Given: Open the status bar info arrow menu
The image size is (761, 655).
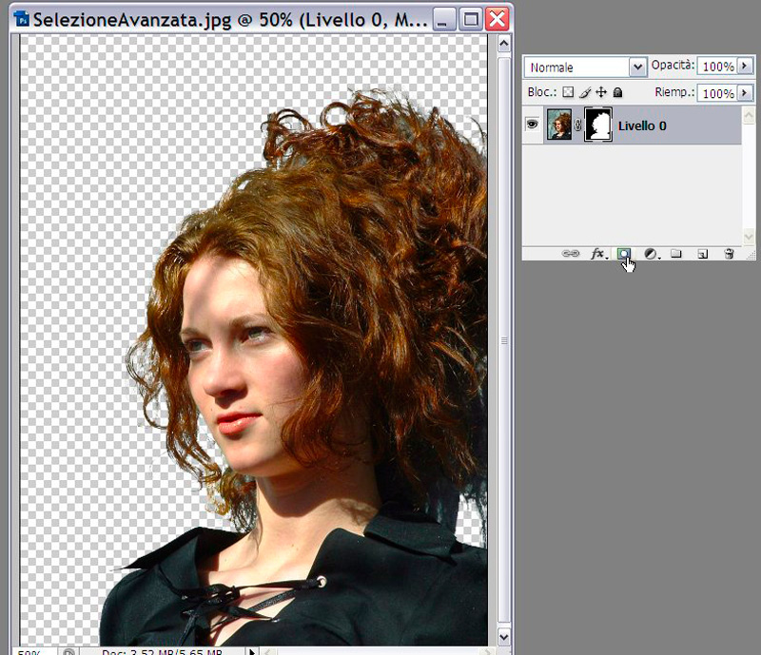Looking at the screenshot, I should [x=252, y=651].
